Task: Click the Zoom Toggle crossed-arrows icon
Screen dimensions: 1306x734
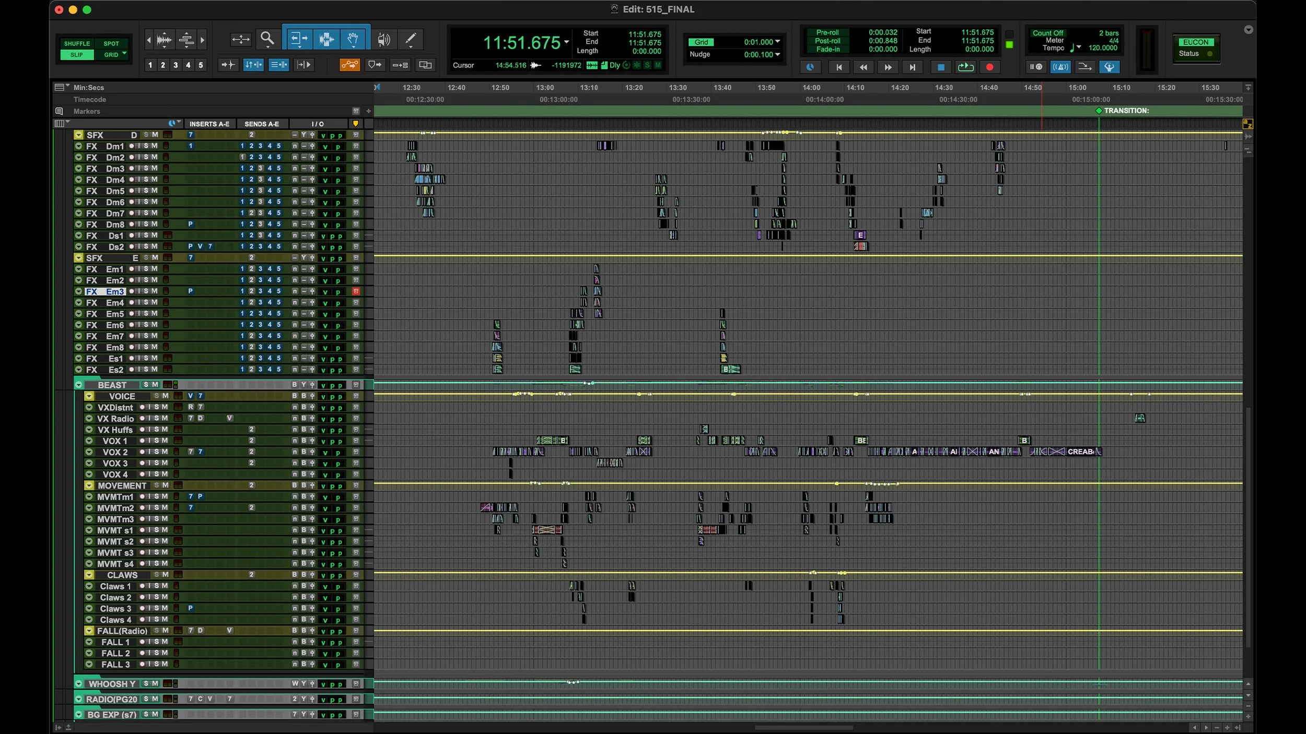Action: click(240, 39)
